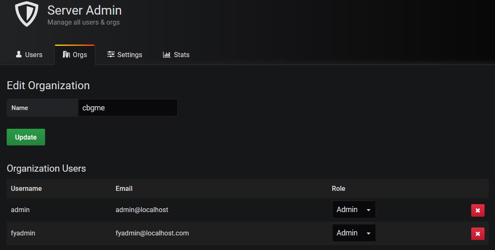Screen dimensions: 495x250
Task: Open the Role dropdown for admin
Action: click(x=354, y=210)
